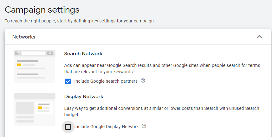Click yellow ad marker in Search Network illustration

19,65
